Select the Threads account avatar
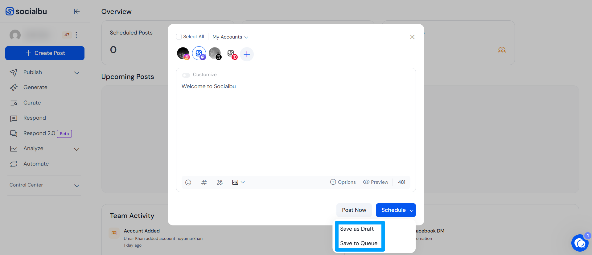The image size is (592, 255). (215, 54)
